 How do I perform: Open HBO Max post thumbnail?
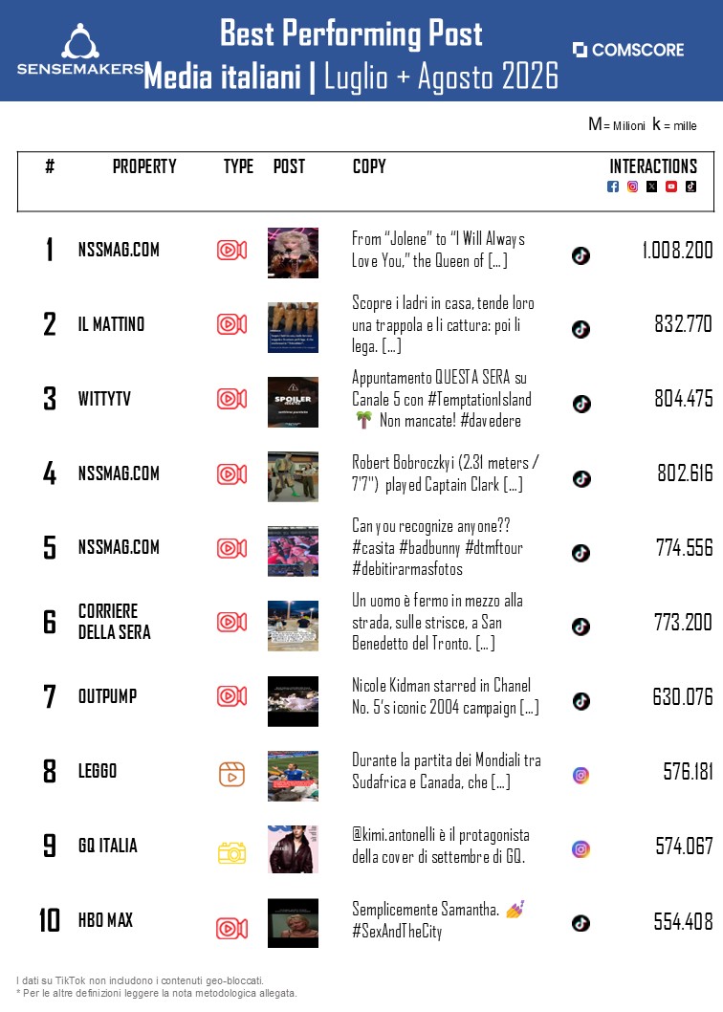pyautogui.click(x=293, y=923)
